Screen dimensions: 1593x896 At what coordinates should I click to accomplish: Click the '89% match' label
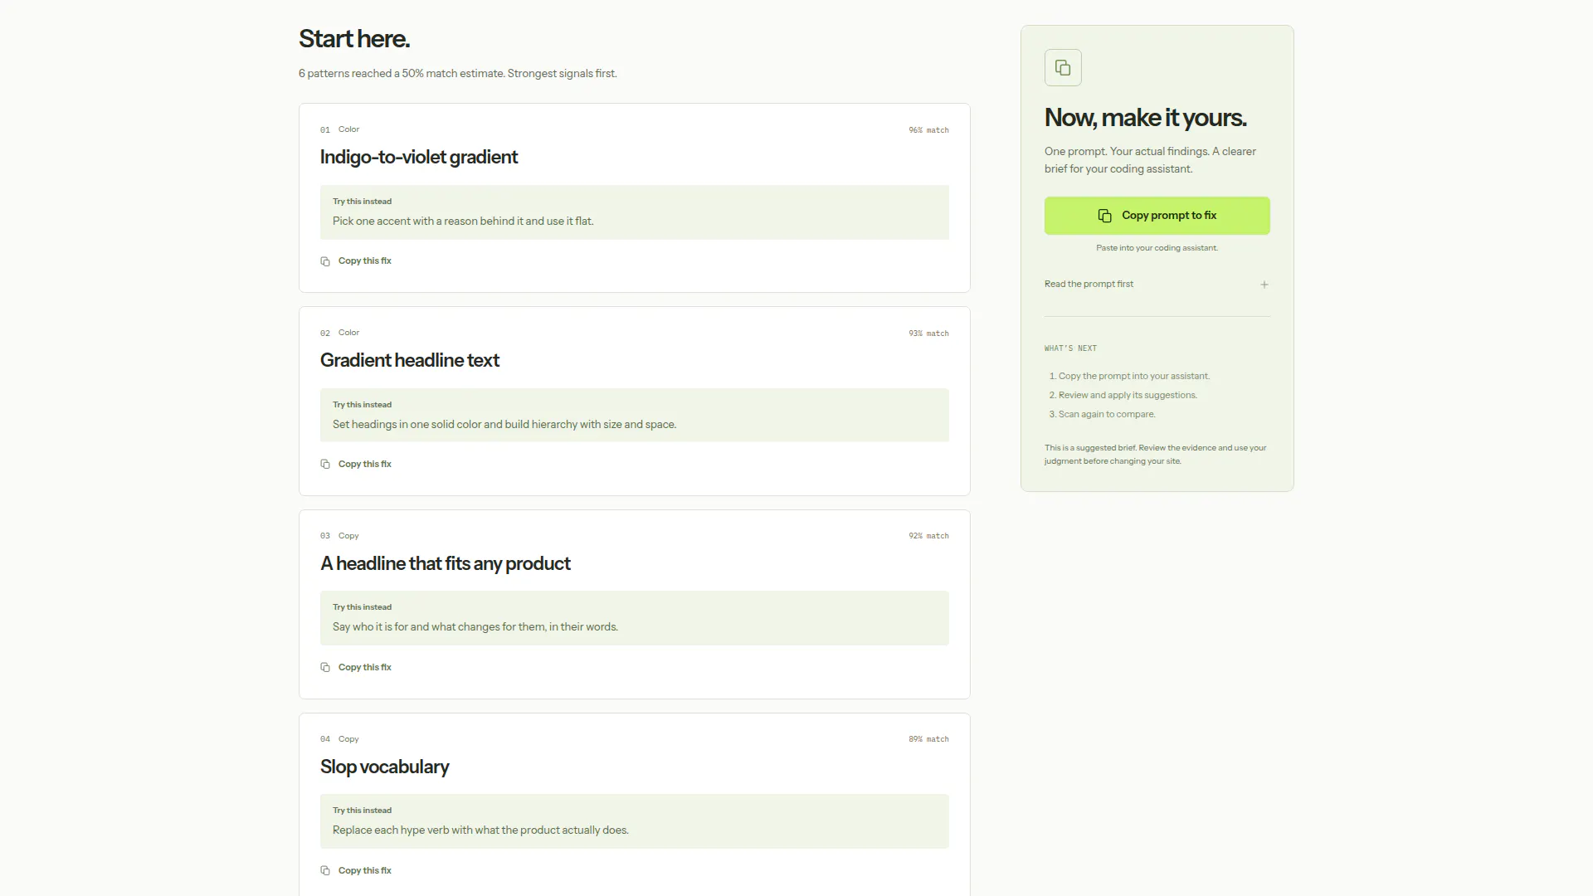coord(928,739)
